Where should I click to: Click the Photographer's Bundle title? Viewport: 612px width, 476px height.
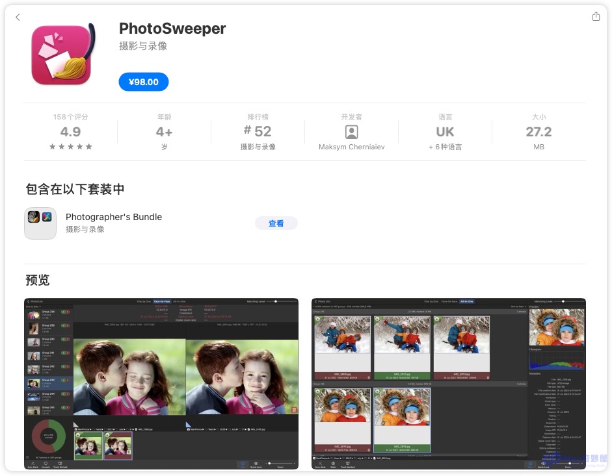(114, 217)
